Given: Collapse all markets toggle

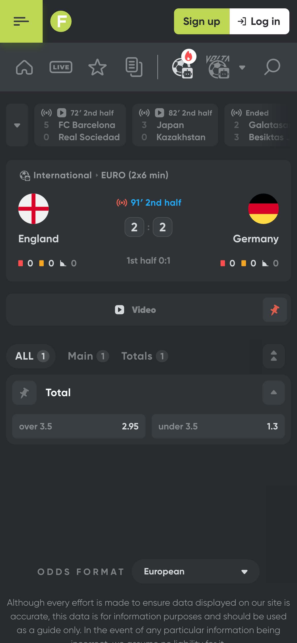Looking at the screenshot, I should pyautogui.click(x=274, y=356).
